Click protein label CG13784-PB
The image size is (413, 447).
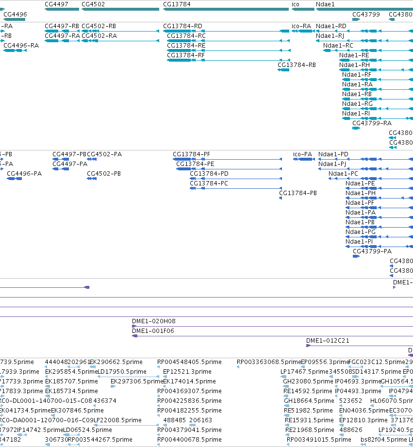click(298, 193)
